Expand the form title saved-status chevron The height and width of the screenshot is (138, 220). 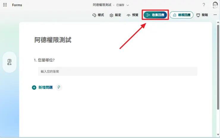[128, 5]
